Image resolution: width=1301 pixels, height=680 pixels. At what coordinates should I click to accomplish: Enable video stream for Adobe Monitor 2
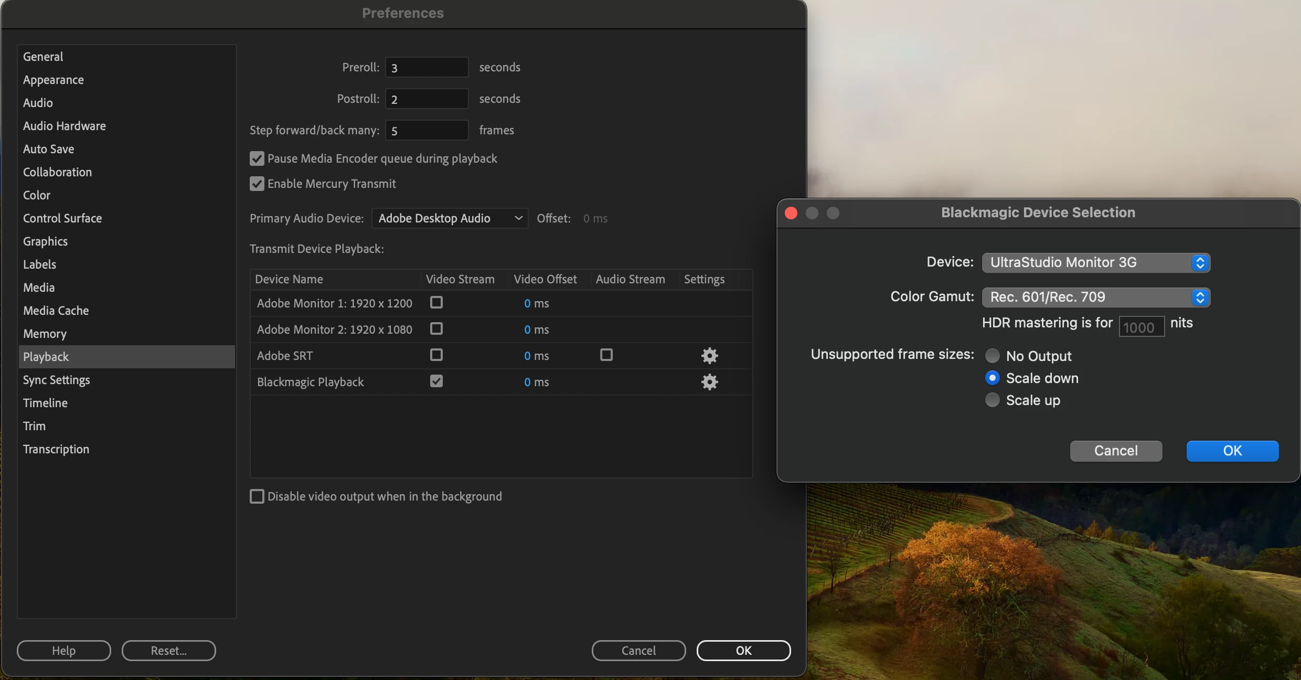click(x=436, y=329)
